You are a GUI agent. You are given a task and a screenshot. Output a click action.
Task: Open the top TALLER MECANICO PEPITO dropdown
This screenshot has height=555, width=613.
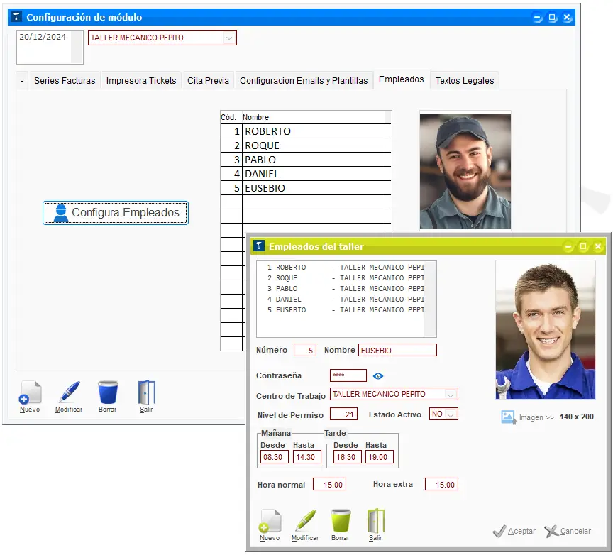[228, 38]
